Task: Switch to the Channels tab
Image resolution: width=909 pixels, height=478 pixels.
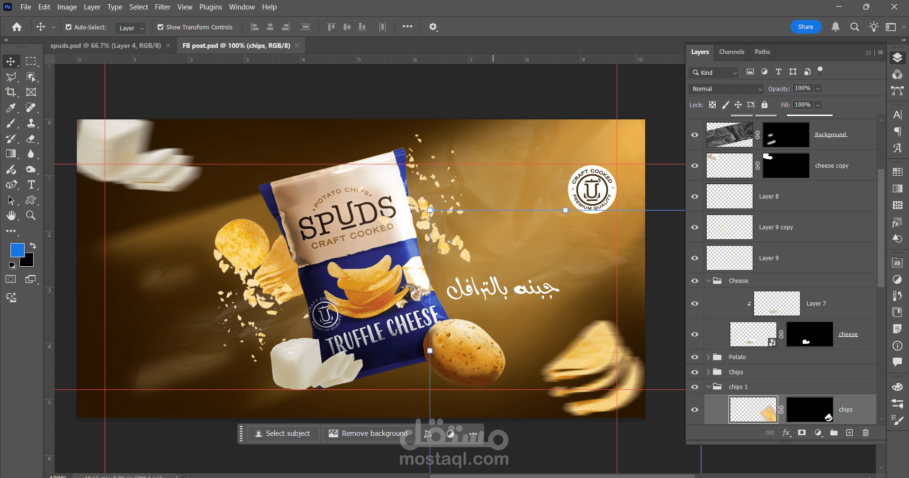Action: (731, 52)
